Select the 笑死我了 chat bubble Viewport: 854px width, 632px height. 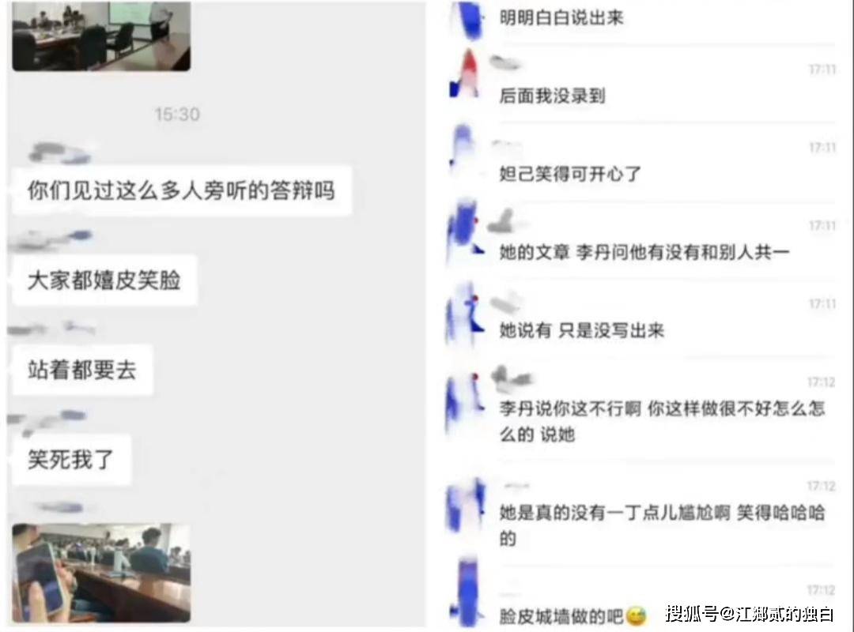click(71, 460)
